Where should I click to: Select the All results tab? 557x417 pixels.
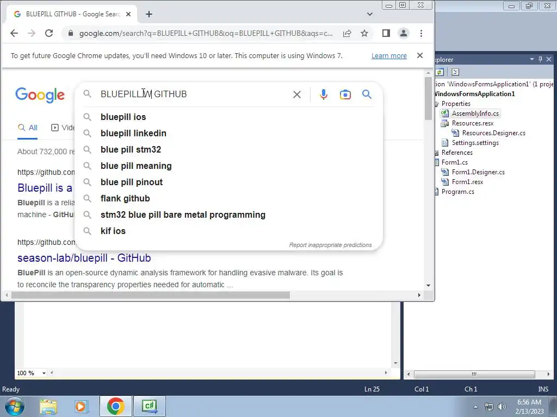coord(27,128)
